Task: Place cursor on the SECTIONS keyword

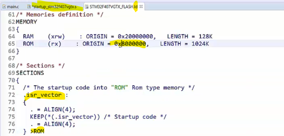Action: click(x=30, y=73)
